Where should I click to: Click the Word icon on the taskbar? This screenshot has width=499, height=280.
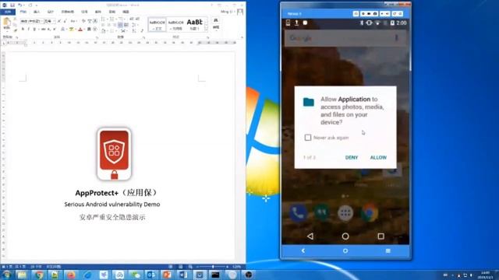point(183,275)
